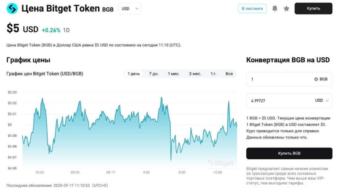Click the price chart's sharp dip point
The width and height of the screenshot is (338, 188).
click(171, 160)
